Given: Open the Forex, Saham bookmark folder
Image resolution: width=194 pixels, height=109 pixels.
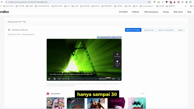Looking at the screenshot, I should [x=9, y=6].
